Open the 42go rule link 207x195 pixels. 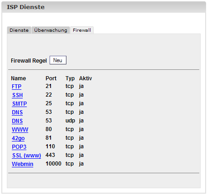18,138
